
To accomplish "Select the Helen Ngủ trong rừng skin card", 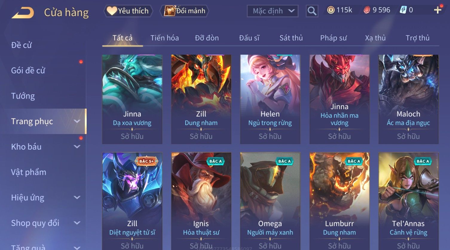I will (x=270, y=99).
